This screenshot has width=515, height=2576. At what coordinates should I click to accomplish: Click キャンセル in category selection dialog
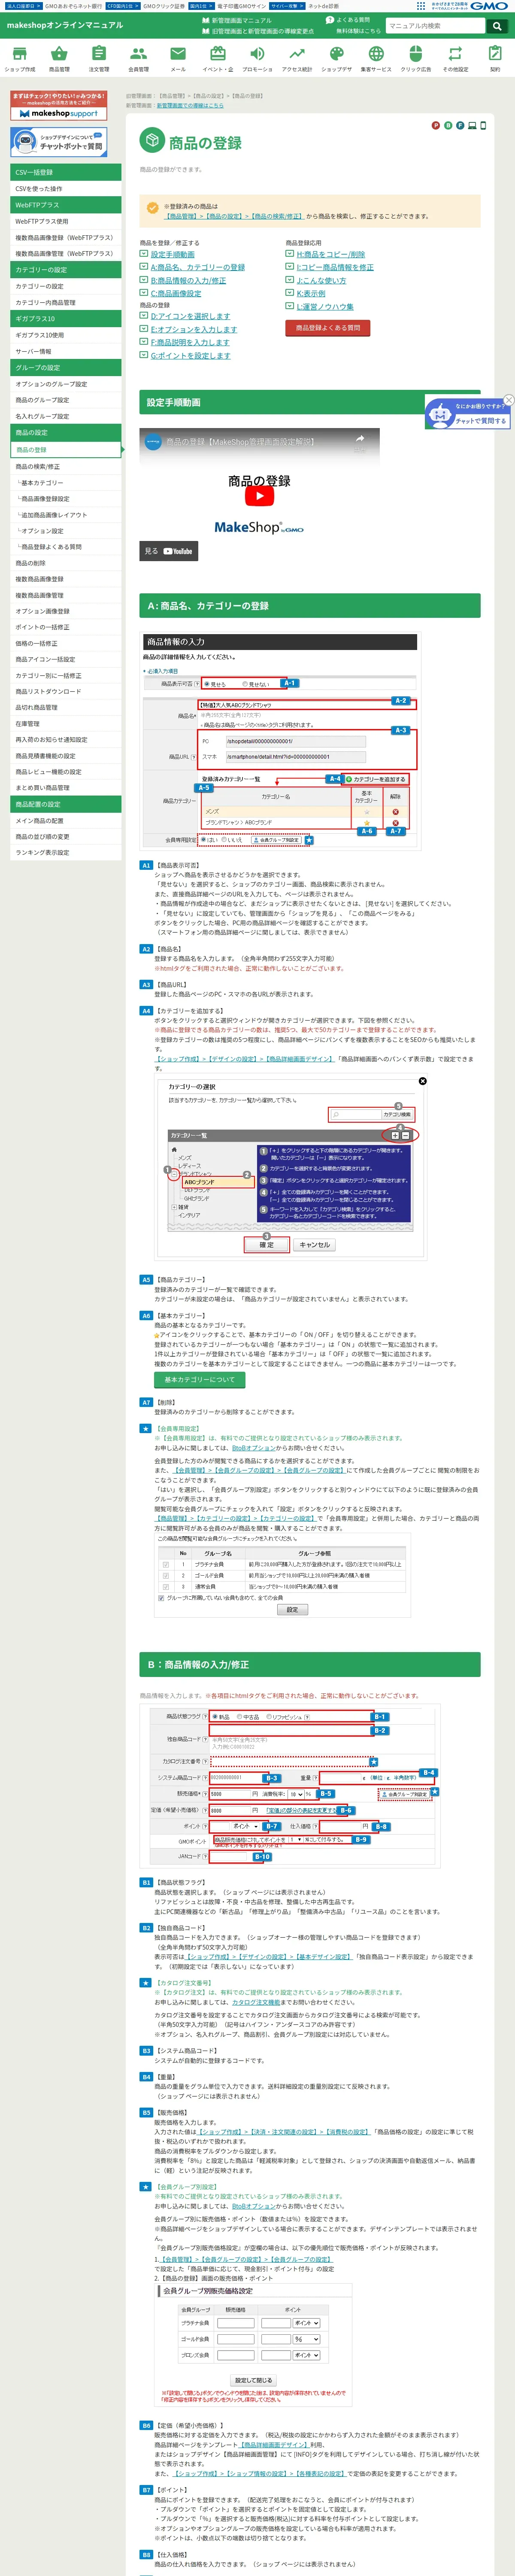tap(314, 1245)
